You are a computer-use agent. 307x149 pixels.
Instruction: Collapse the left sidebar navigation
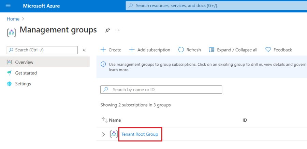pos(84,50)
